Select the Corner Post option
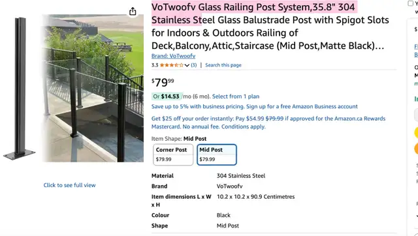The image size is (418, 236). point(173,155)
